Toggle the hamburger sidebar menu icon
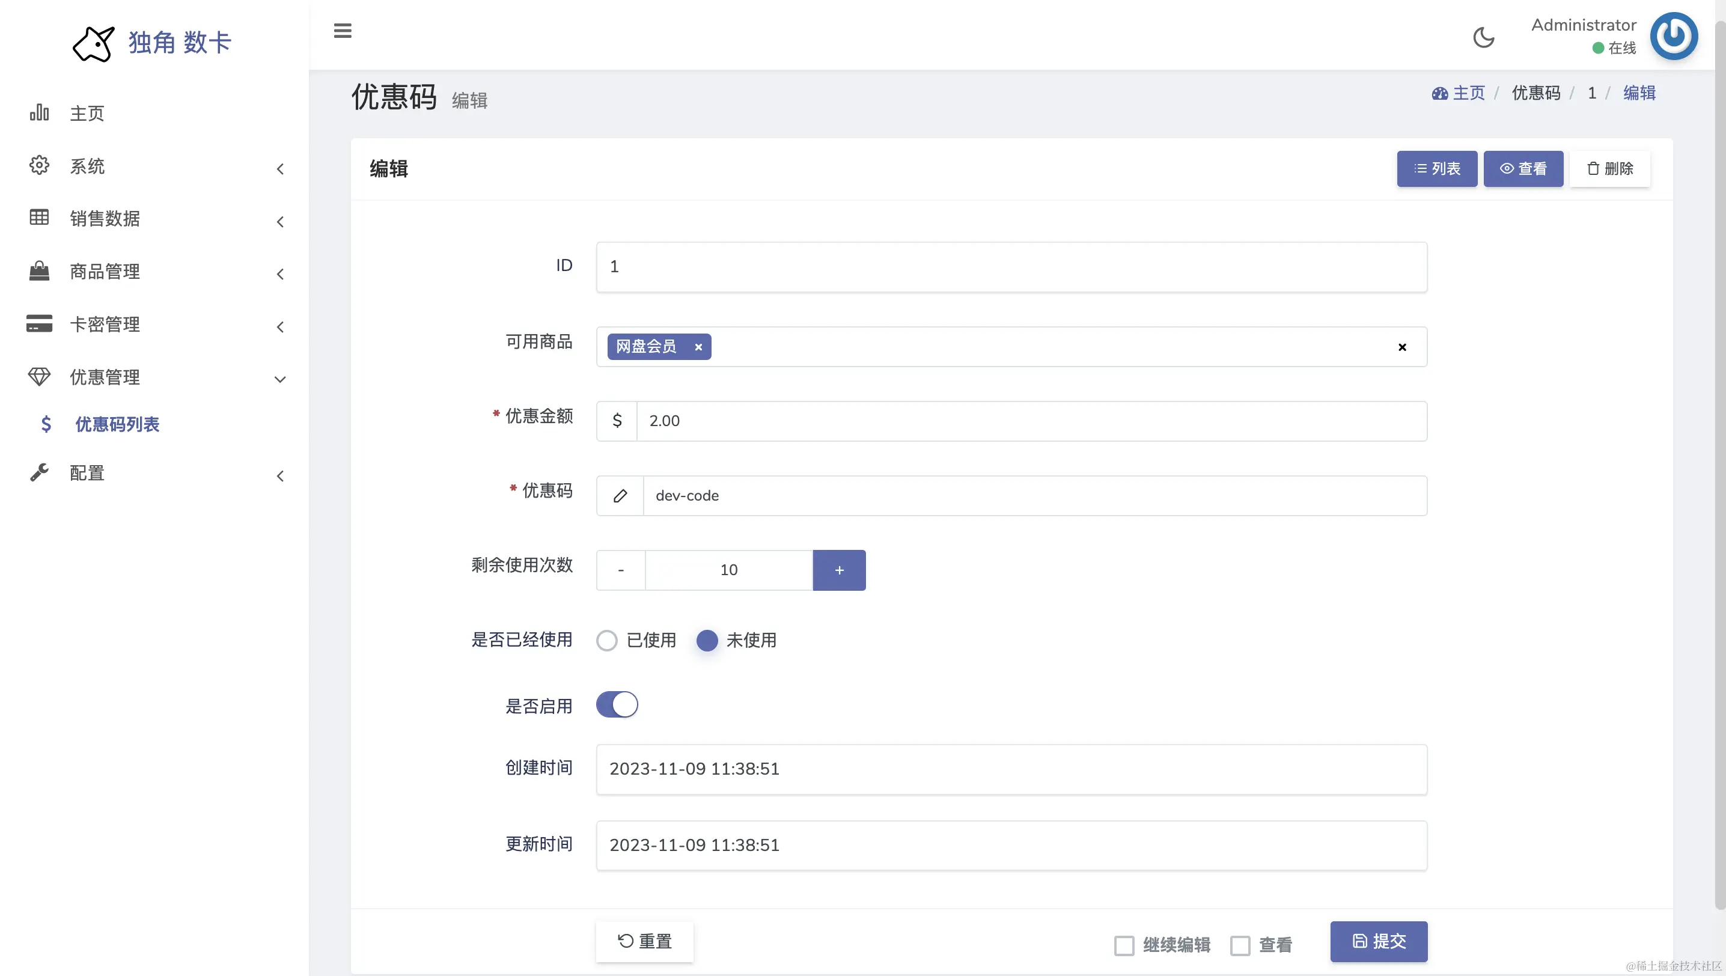The image size is (1726, 976). pyautogui.click(x=343, y=30)
